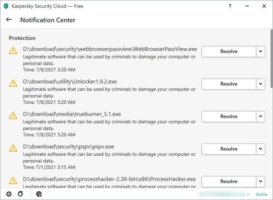Click time stamp under WebBrowserPassView.exe

(49, 70)
